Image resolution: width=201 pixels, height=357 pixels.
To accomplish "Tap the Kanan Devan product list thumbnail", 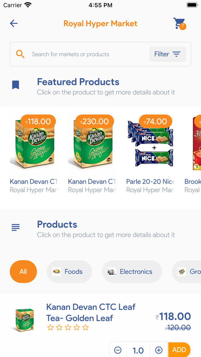I will tap(24, 320).
